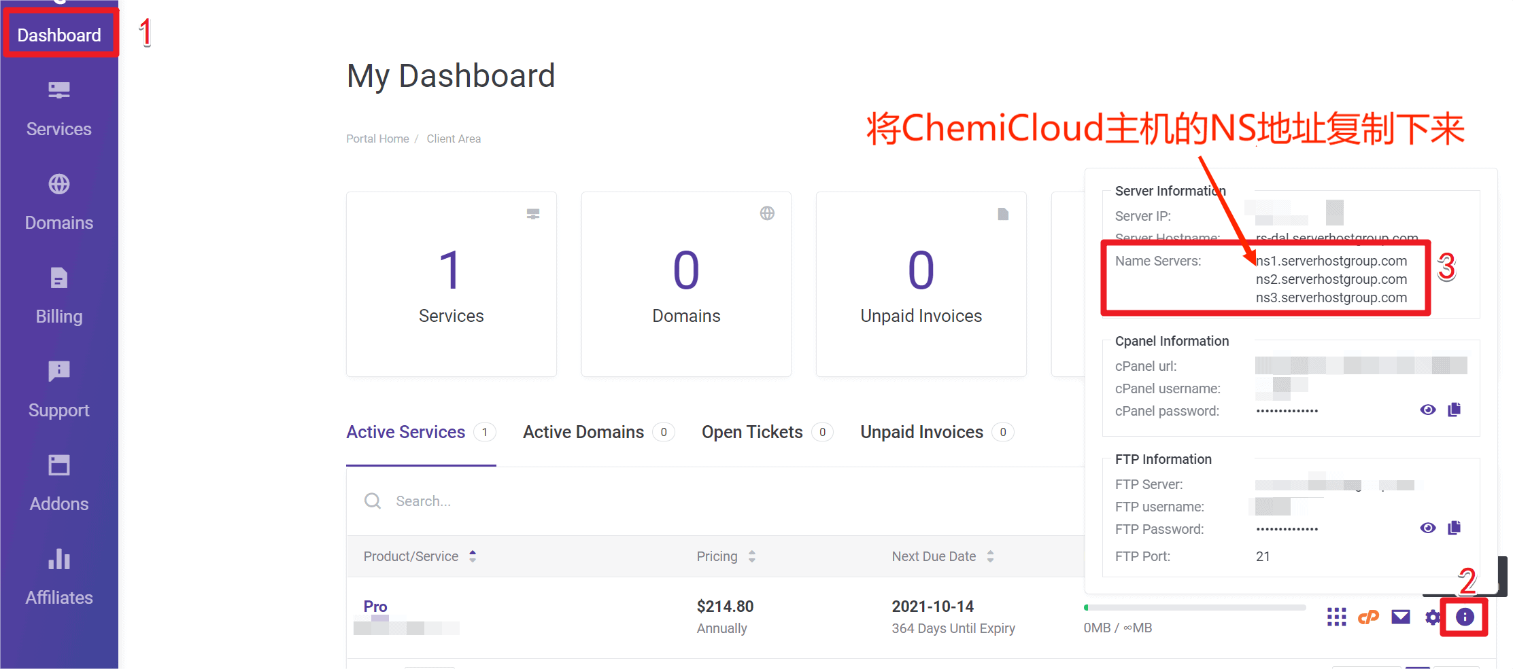The width and height of the screenshot is (1513, 669).
Task: Switch to Active Domains tab
Action: tap(583, 432)
